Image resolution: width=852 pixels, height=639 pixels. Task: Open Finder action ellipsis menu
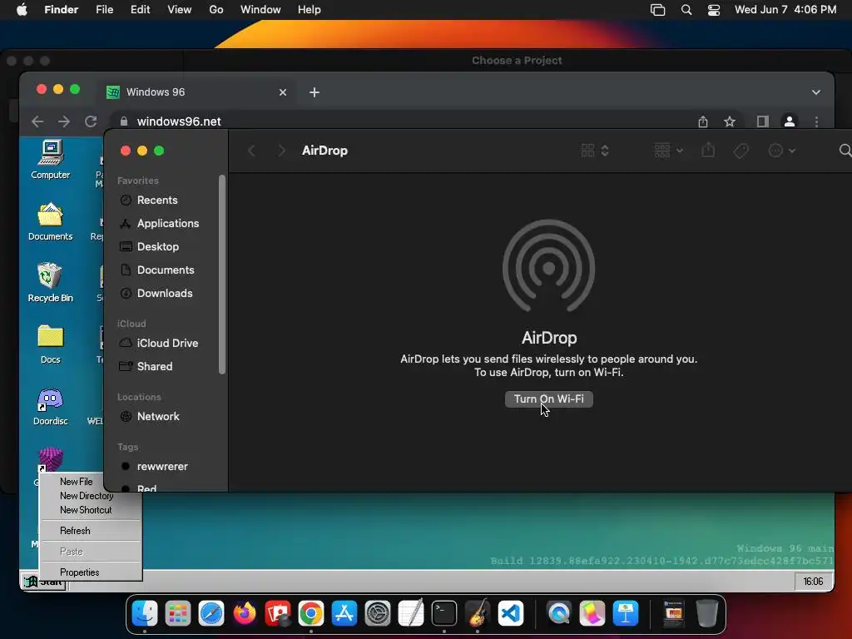coord(782,151)
